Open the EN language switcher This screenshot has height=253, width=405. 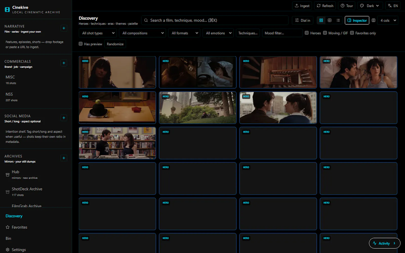click(393, 6)
